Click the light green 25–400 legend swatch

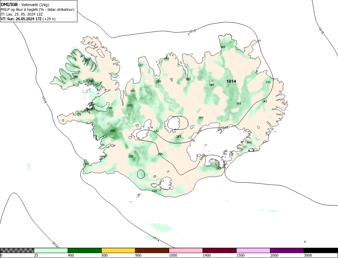51,251
